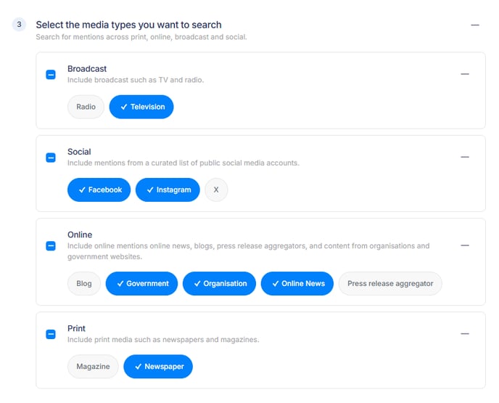Screen dimensions: 499x403
Task: Select the Press release aggregator chip
Action: coord(390,283)
